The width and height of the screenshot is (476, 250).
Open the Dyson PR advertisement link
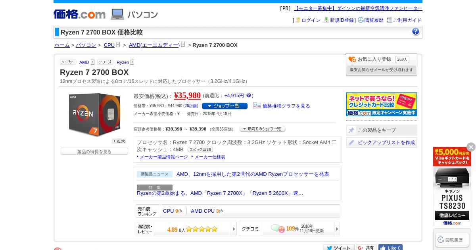pos(358,8)
